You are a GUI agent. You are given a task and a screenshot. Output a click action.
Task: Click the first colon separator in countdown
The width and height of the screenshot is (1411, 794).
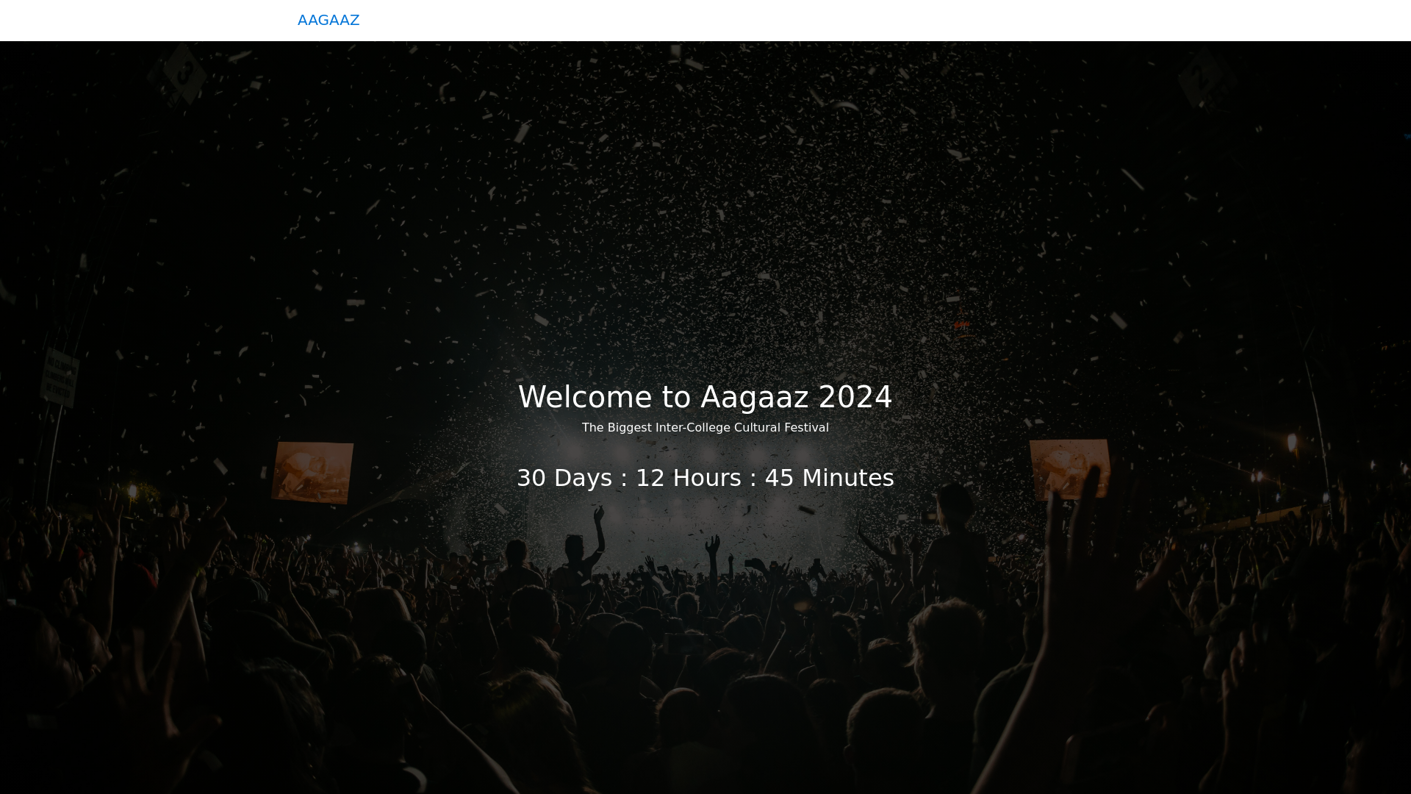(624, 479)
